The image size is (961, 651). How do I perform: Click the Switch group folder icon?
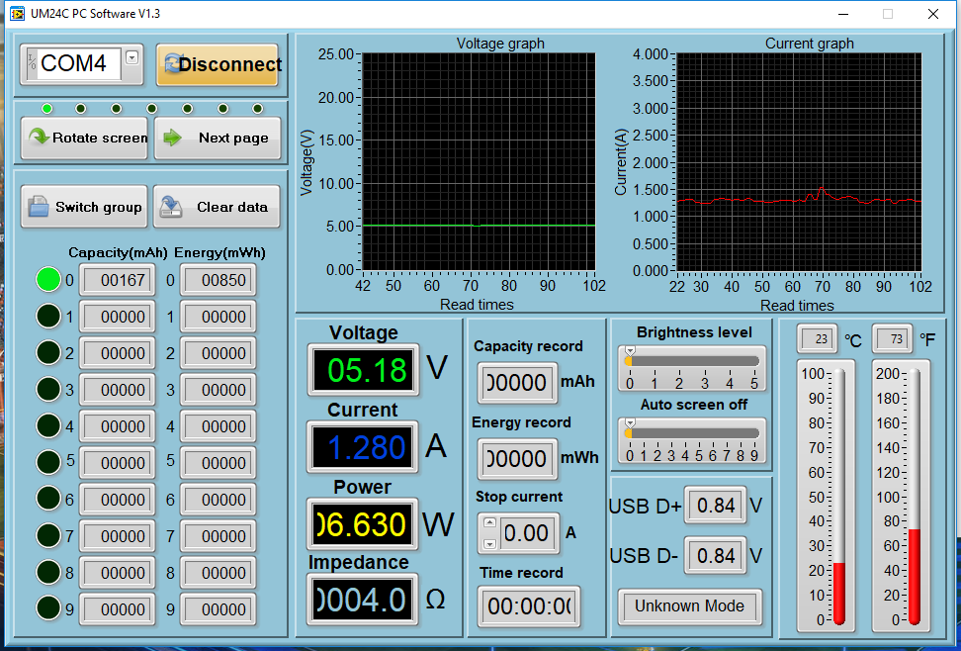coord(38,207)
